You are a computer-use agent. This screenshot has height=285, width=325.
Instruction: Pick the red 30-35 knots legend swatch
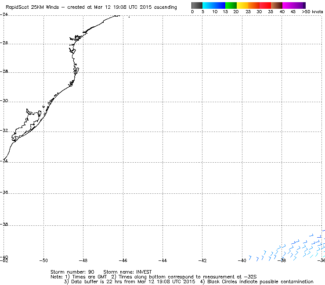pyautogui.click(x=265, y=5)
